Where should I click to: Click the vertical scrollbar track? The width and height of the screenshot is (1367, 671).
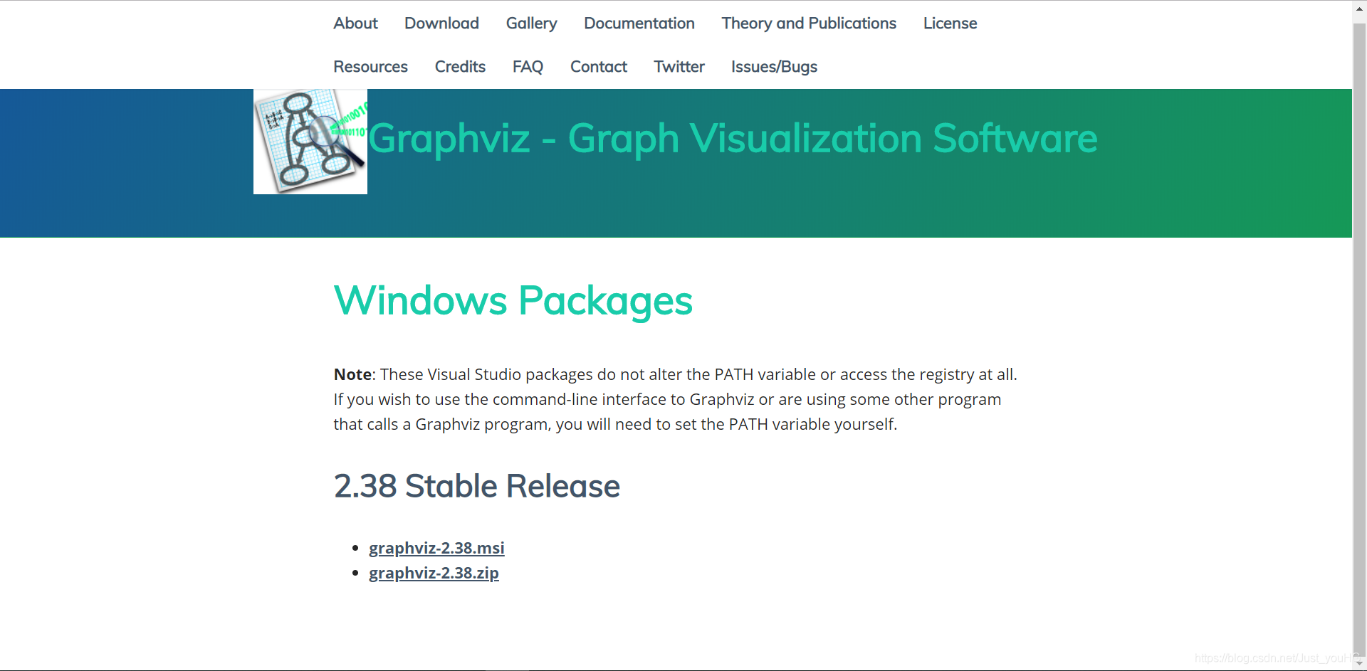[1358, 356]
